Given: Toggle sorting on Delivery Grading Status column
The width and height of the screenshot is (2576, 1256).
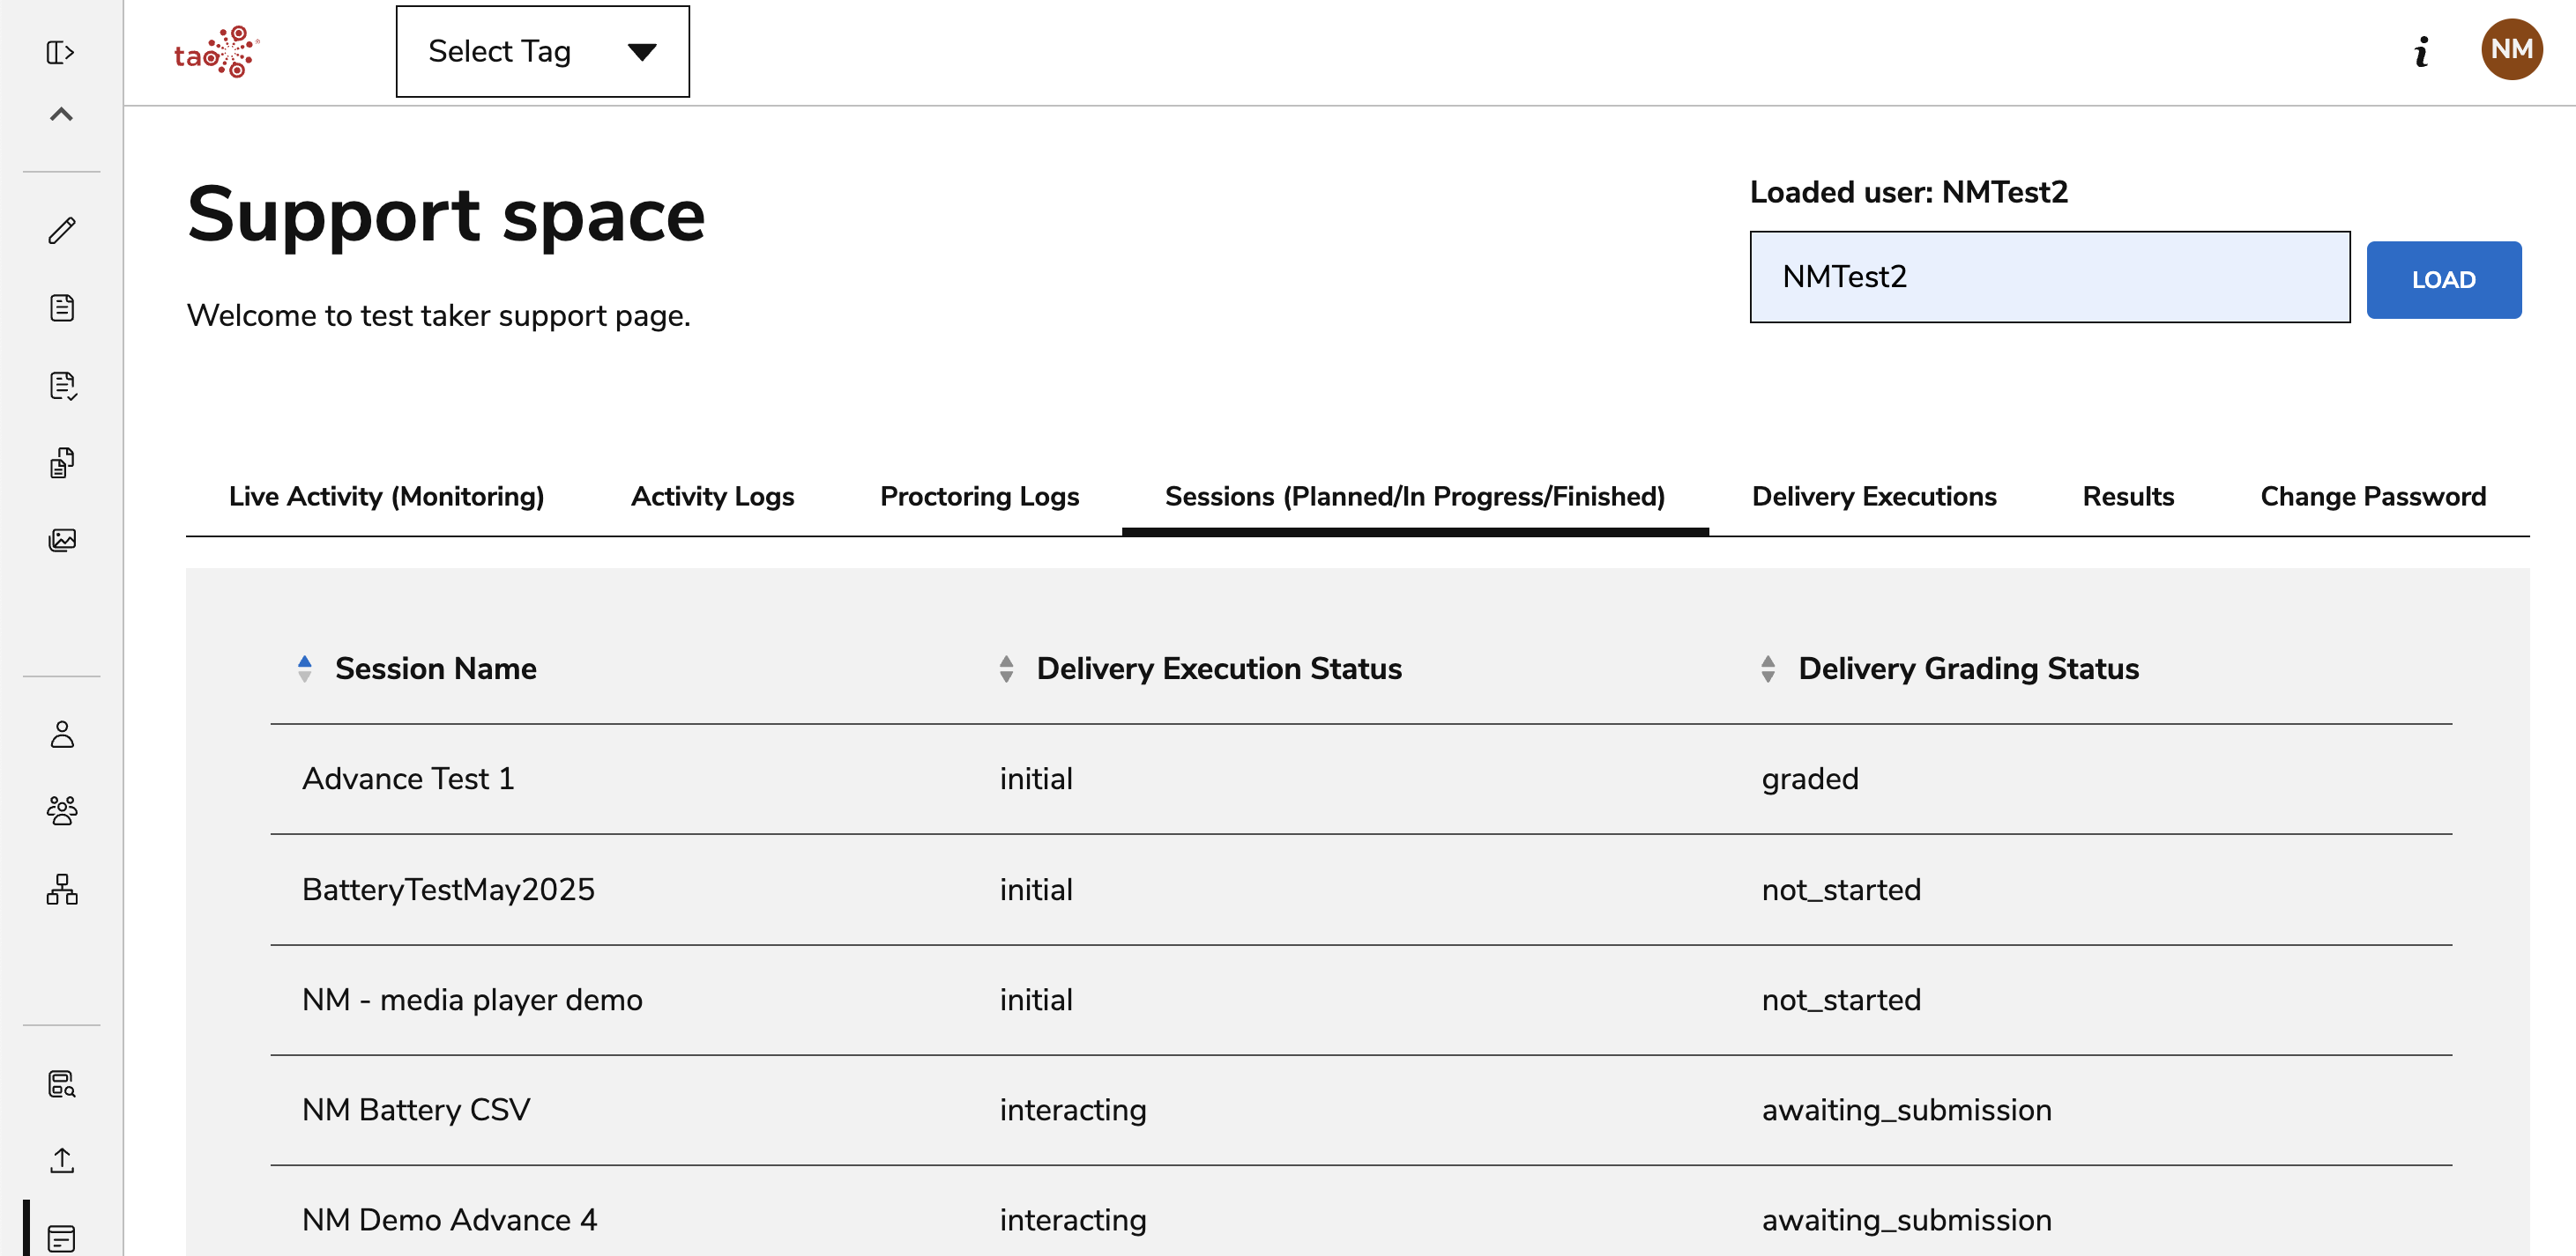Looking at the screenshot, I should pyautogui.click(x=1768, y=669).
